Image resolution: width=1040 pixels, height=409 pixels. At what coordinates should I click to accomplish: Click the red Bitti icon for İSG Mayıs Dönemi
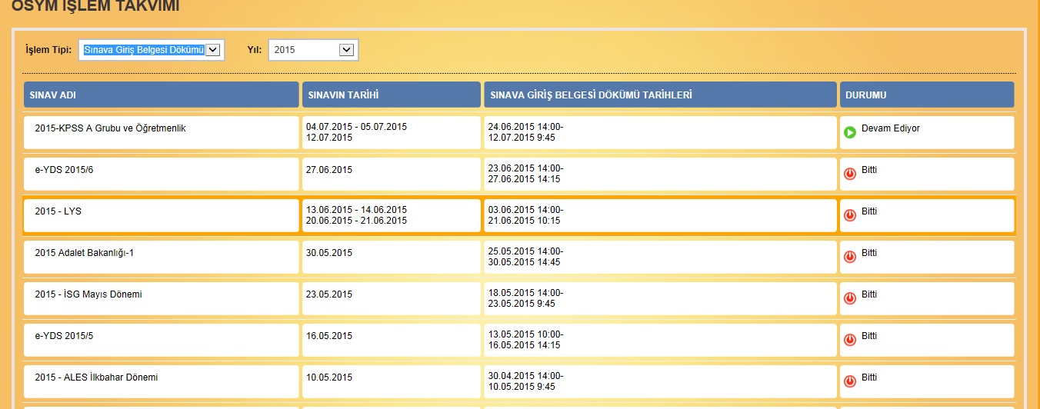pos(850,299)
